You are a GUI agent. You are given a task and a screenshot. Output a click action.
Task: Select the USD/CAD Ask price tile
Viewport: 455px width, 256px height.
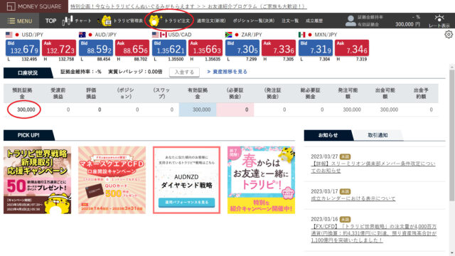click(x=205, y=48)
